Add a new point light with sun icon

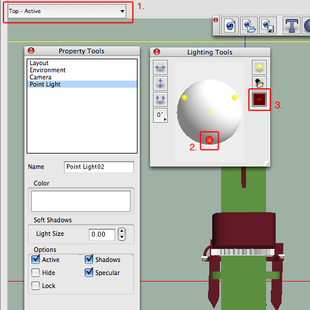259,67
